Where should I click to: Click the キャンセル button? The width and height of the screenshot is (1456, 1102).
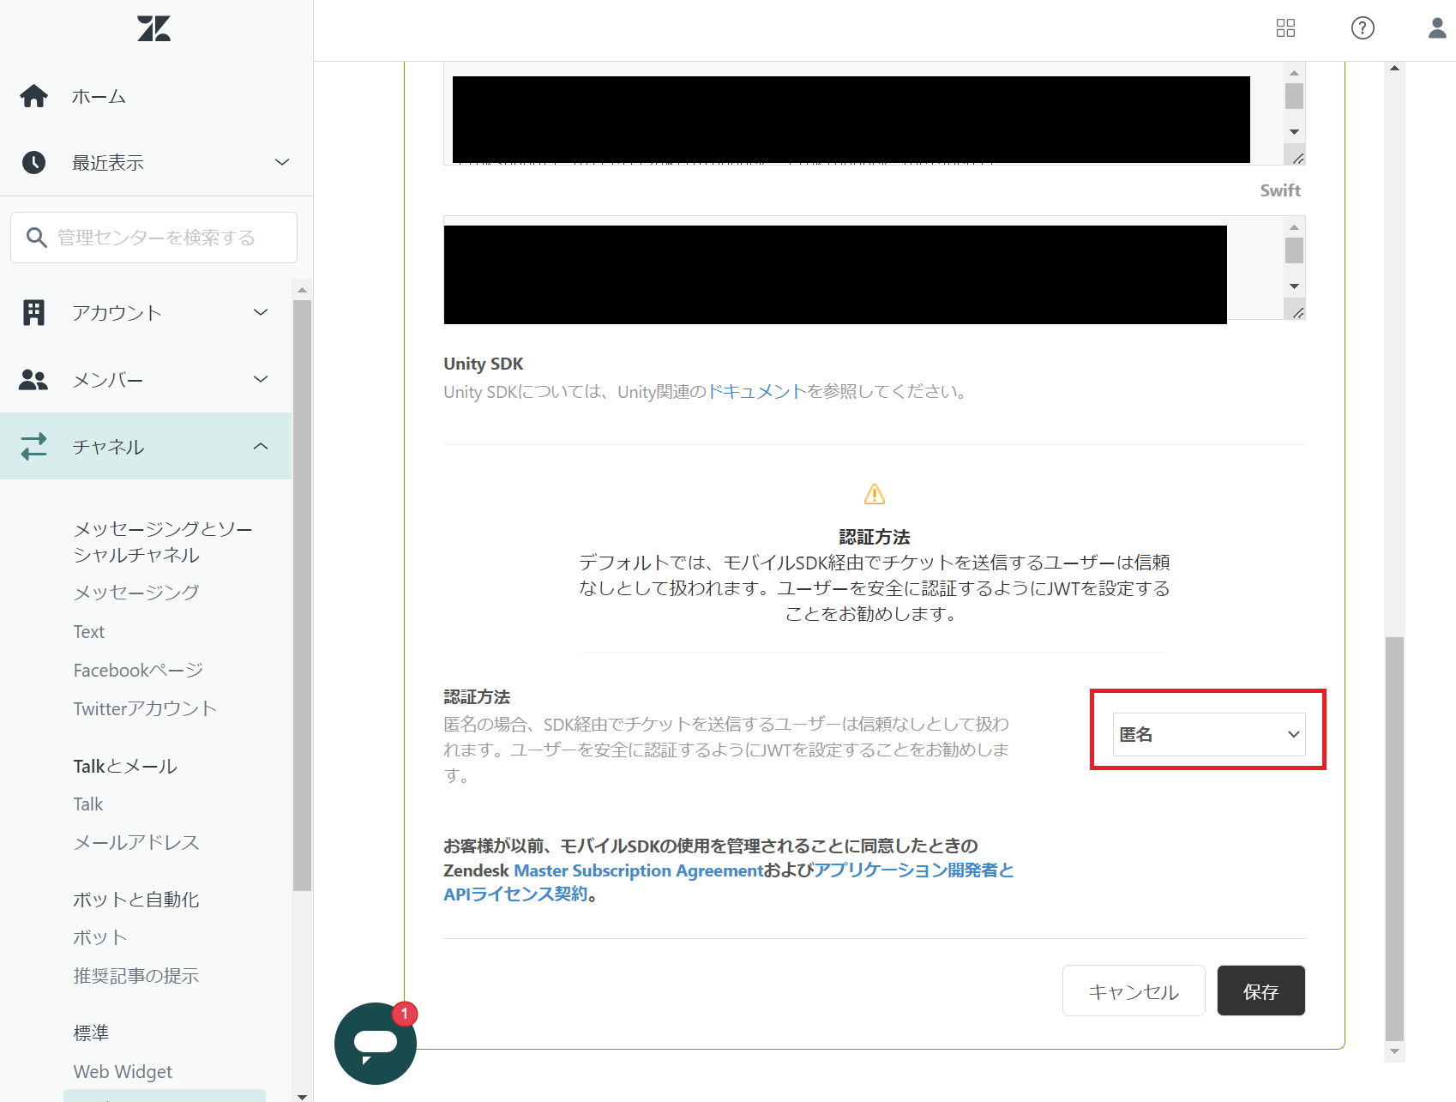coord(1134,991)
